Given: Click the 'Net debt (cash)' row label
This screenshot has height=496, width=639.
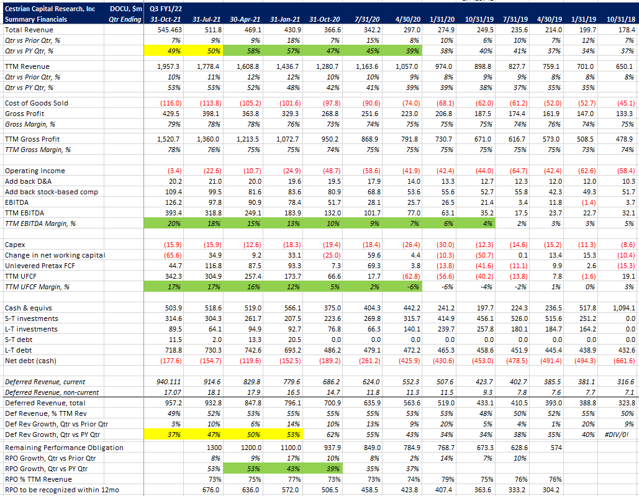Looking at the screenshot, I should click(x=30, y=361).
